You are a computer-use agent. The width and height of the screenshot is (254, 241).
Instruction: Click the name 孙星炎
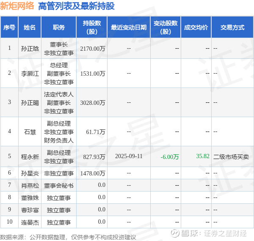coord(30,173)
